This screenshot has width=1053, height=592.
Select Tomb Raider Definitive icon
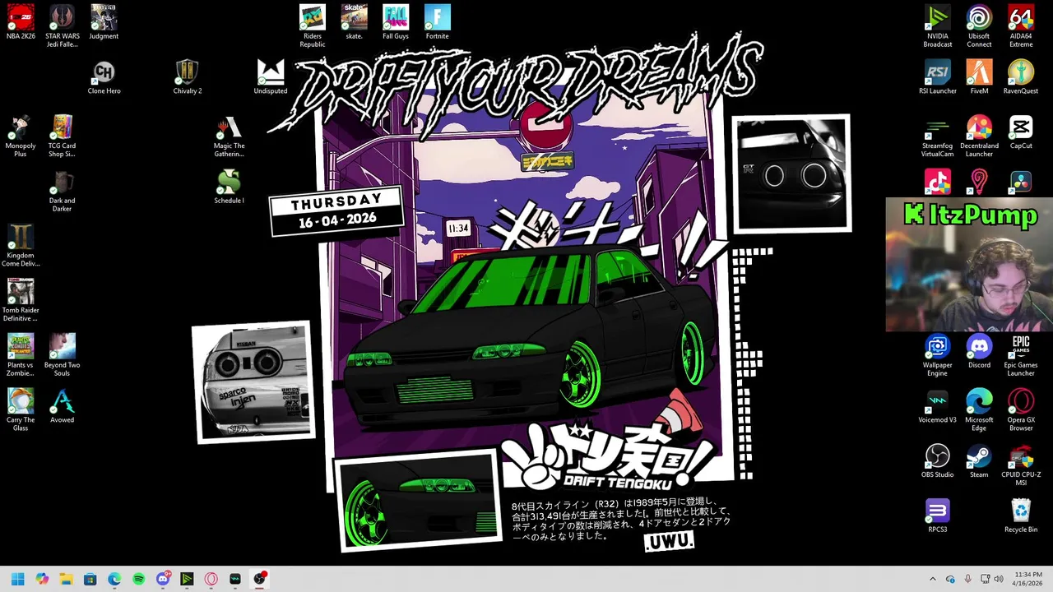(x=21, y=300)
